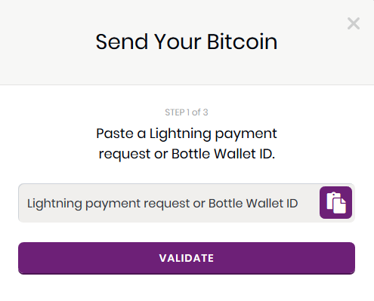Exit the bitcoin sending modal
The height and width of the screenshot is (301, 374).
click(x=354, y=23)
